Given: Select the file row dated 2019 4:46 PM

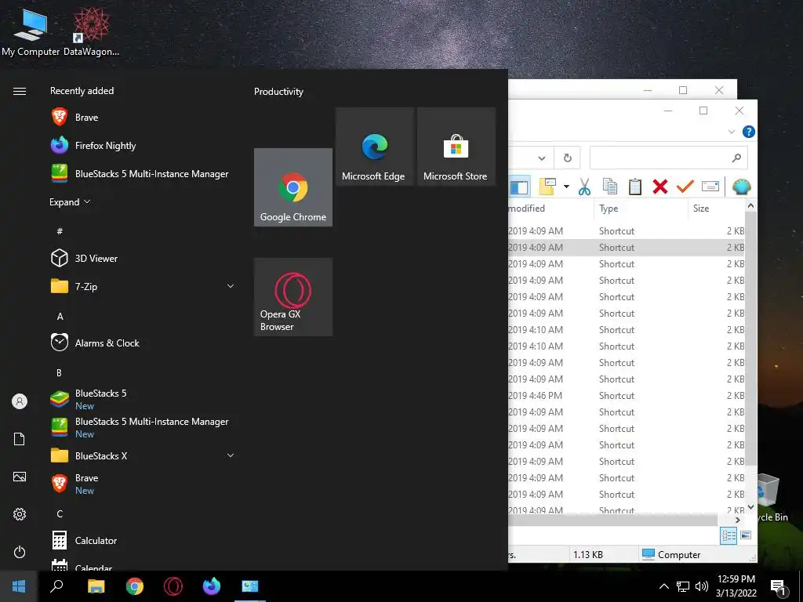Looking at the screenshot, I should [627, 396].
